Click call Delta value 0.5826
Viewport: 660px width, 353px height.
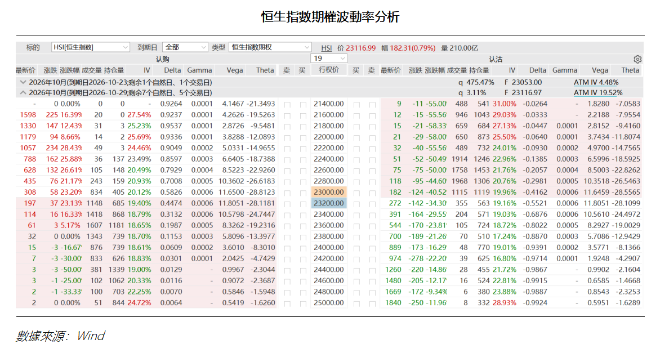pyautogui.click(x=171, y=193)
